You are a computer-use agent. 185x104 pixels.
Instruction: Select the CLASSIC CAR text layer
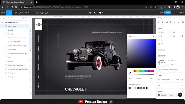[x=15, y=42]
